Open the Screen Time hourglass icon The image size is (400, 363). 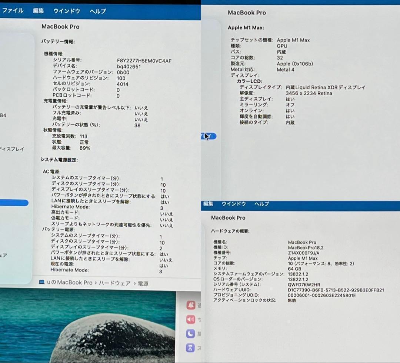tap(191, 347)
